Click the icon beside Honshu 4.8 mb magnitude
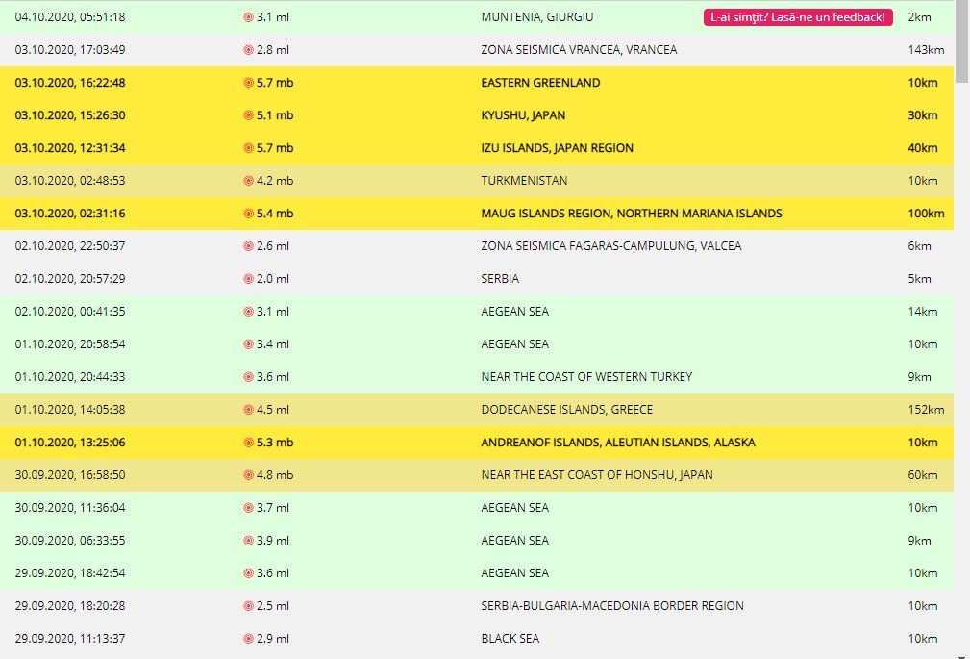Image resolution: width=970 pixels, height=659 pixels. (x=248, y=475)
